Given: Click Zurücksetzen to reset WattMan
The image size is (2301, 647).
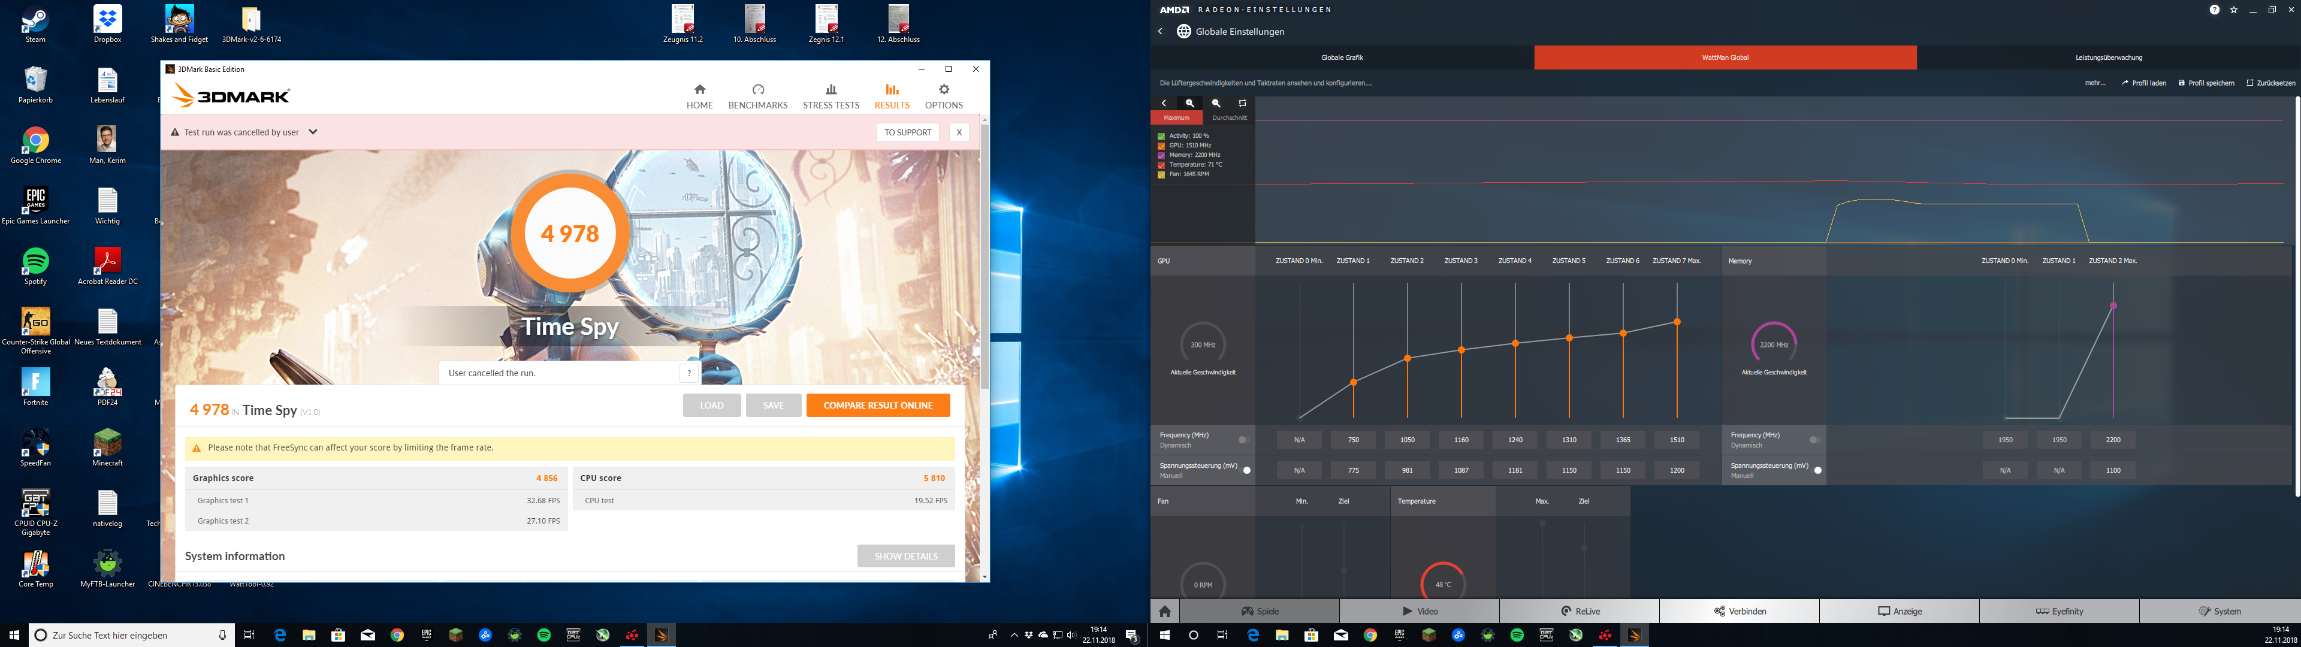Looking at the screenshot, I should (x=2270, y=83).
